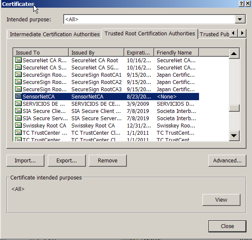Screen dimensions: 252x240
Task: Click Japan Certific... name for RootCA2
Action: coord(176,82)
